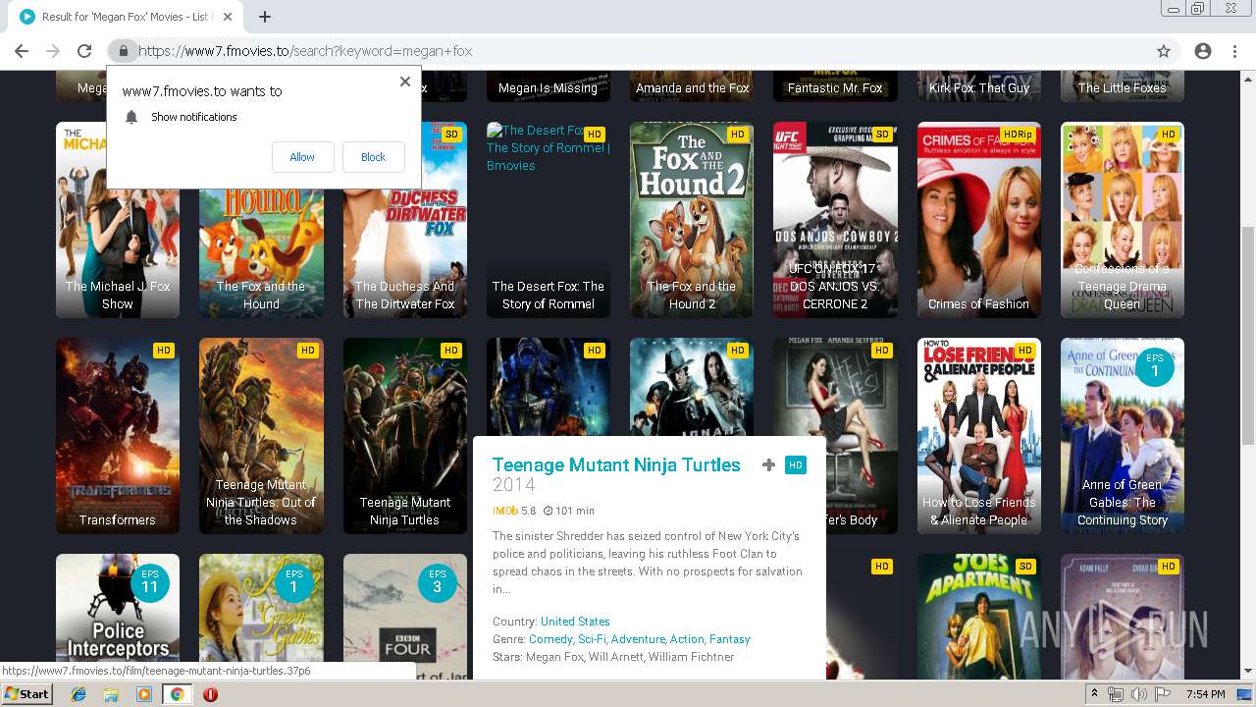The width and height of the screenshot is (1256, 707).
Task: Click the Action genre link
Action: [687, 639]
